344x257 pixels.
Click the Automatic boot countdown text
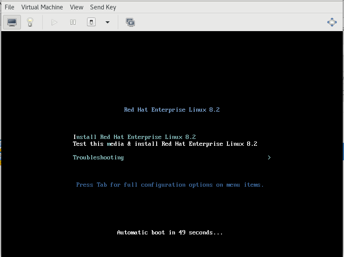pyautogui.click(x=170, y=232)
